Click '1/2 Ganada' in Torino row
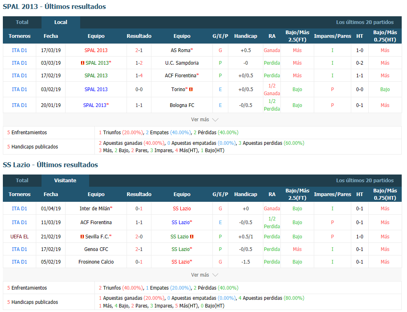This screenshot has width=407, height=312. (x=272, y=89)
